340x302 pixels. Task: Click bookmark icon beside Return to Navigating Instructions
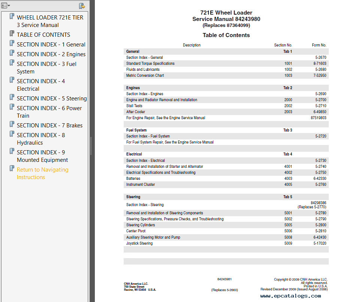click(x=12, y=169)
